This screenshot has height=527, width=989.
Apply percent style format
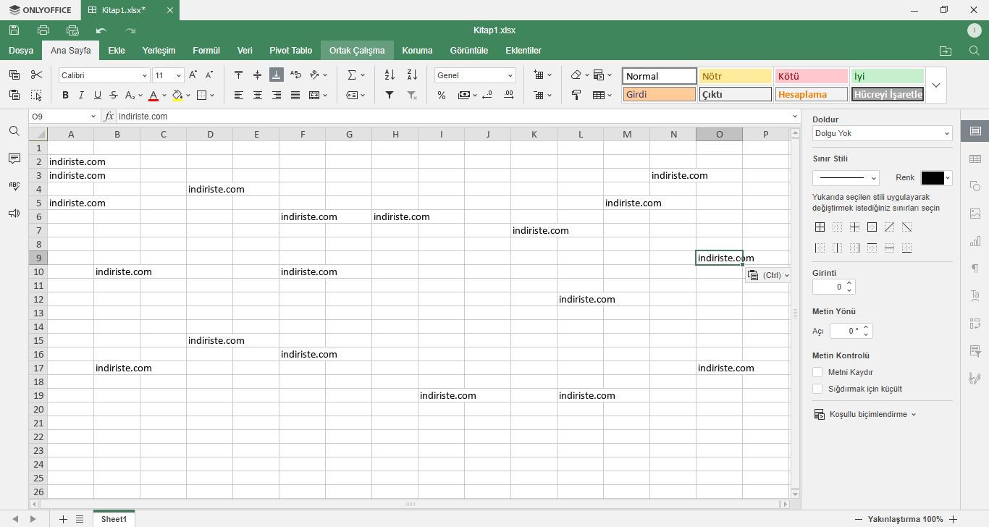click(442, 95)
